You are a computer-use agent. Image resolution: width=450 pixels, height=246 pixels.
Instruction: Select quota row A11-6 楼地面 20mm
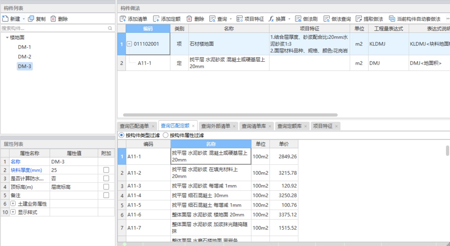pos(208,215)
